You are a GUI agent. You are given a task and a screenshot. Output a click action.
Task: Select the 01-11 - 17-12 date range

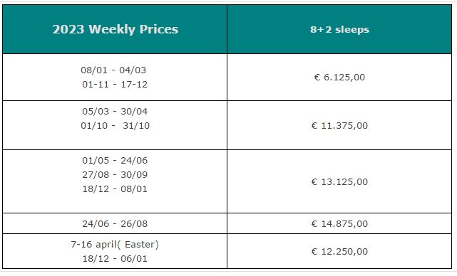click(115, 85)
